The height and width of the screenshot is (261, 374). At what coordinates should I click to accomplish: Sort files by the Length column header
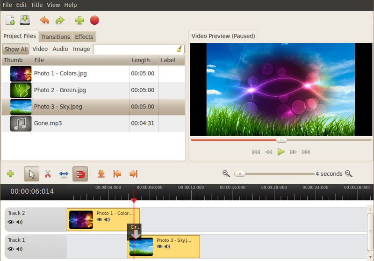141,60
